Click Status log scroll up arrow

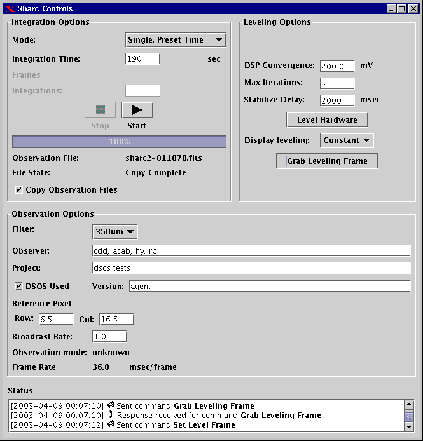(x=409, y=405)
